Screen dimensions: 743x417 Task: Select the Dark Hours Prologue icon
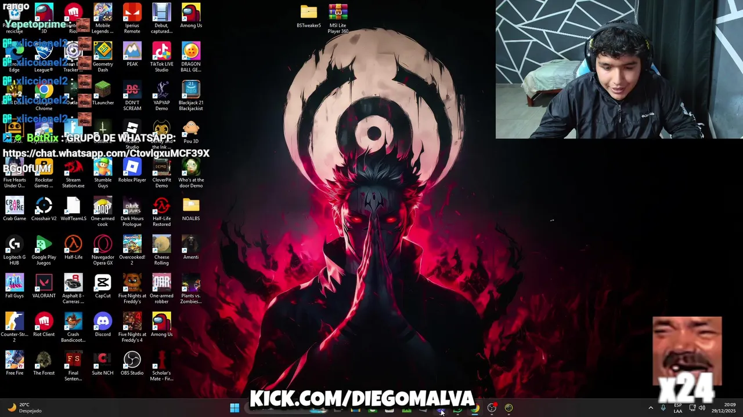tap(132, 211)
